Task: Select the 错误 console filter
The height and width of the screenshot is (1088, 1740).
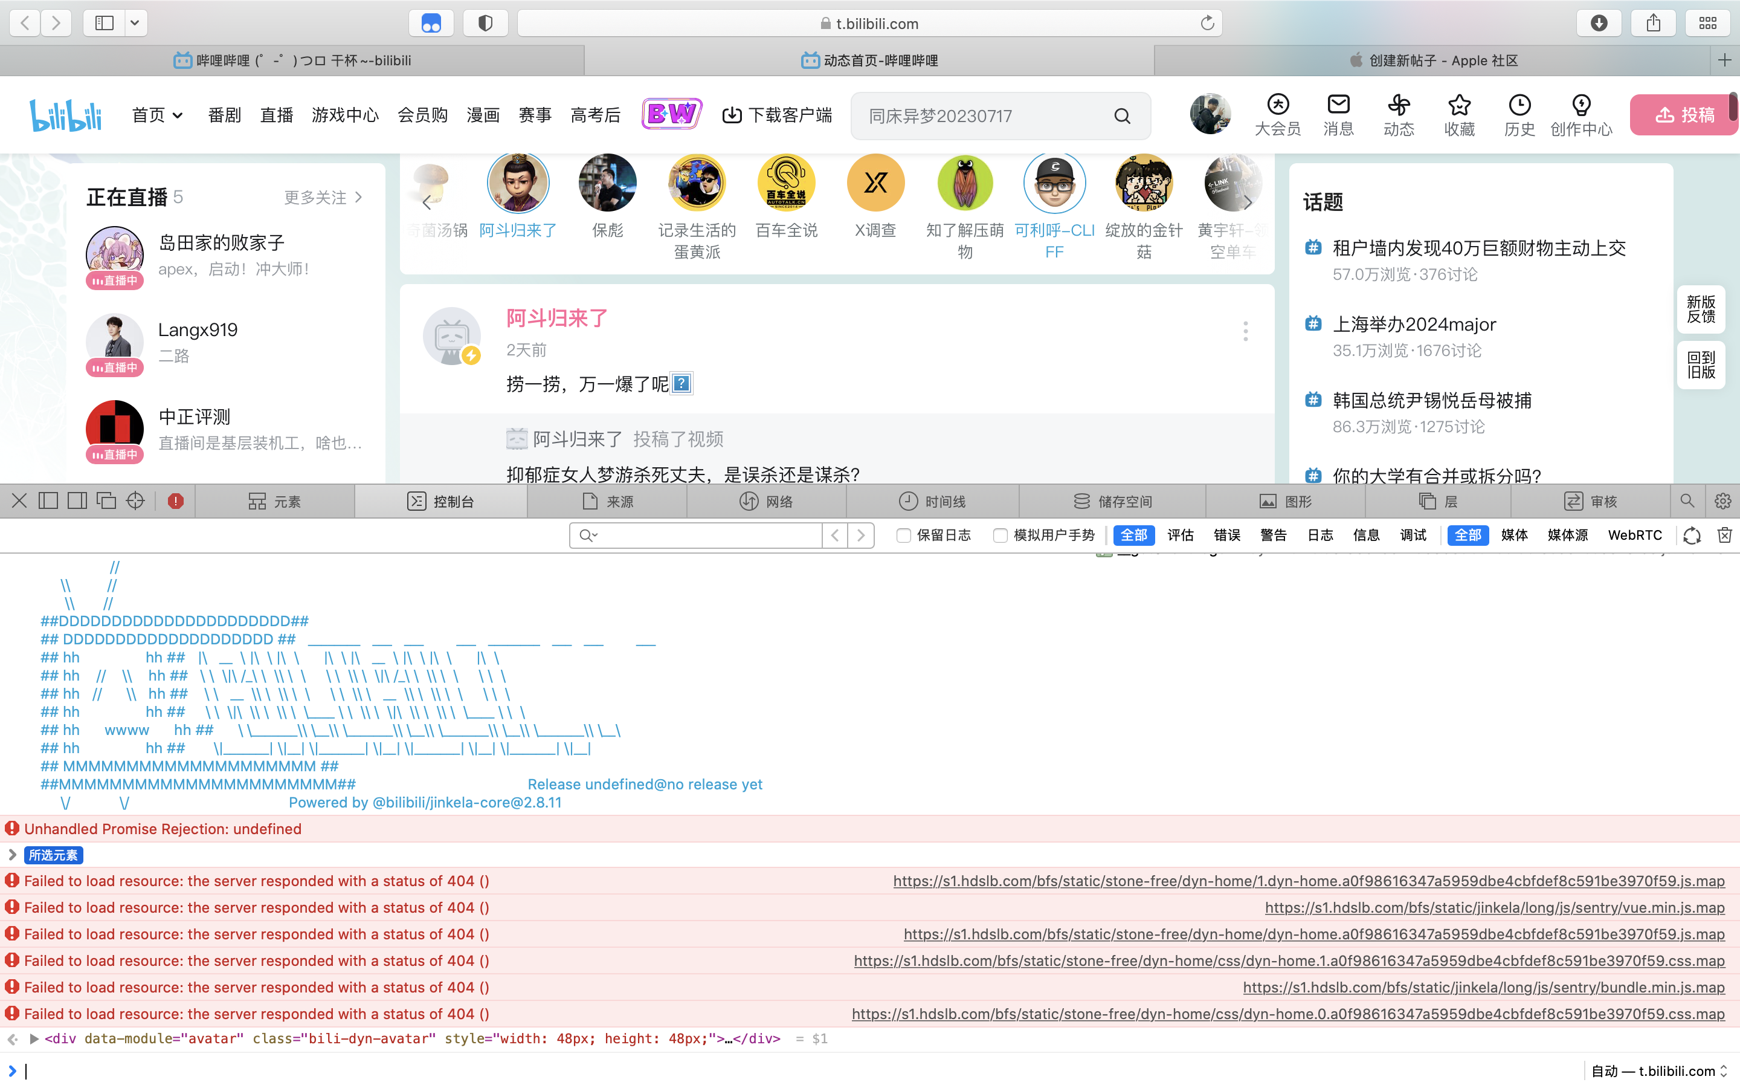Action: point(1226,535)
